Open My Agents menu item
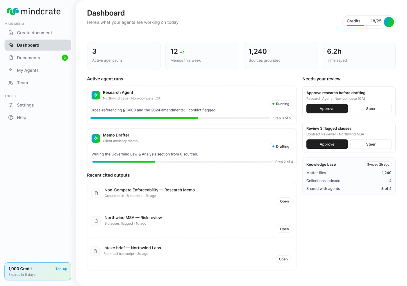This screenshot has width=407, height=286. tap(38, 70)
